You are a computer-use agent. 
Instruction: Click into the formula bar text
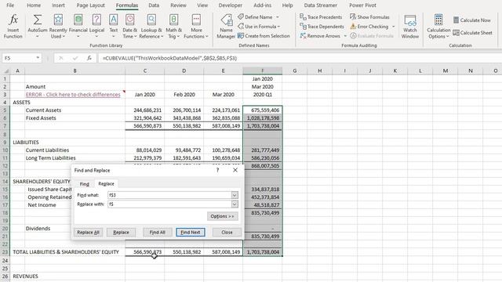pyautogui.click(x=169, y=58)
